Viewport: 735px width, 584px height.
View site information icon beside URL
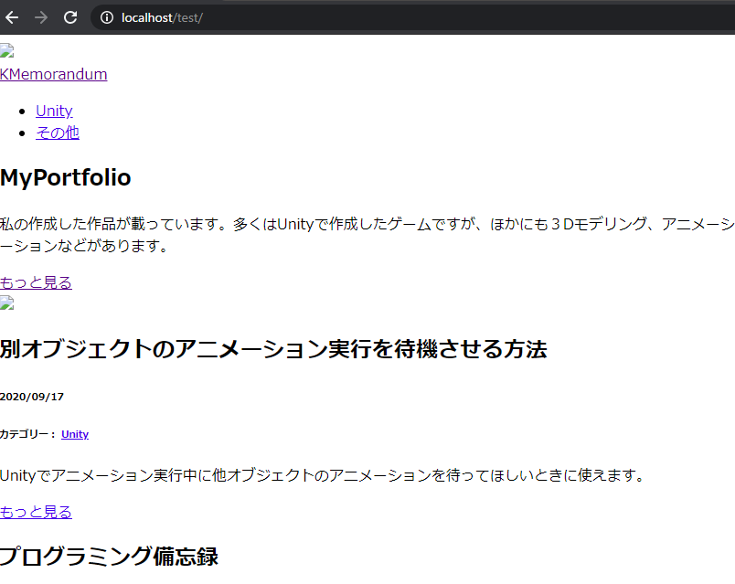[107, 17]
